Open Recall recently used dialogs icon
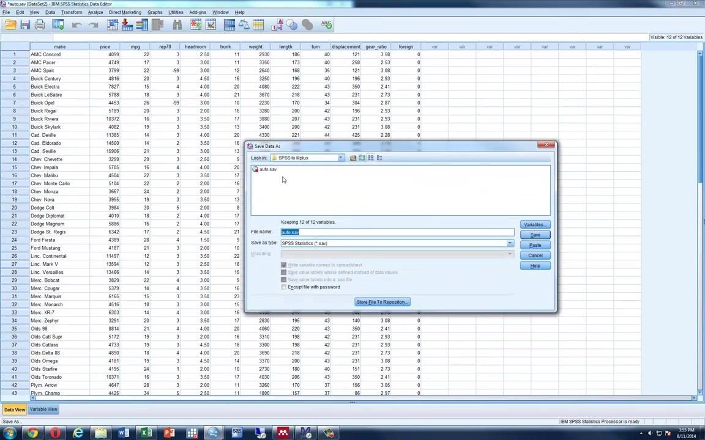The image size is (705, 440). click(58, 24)
